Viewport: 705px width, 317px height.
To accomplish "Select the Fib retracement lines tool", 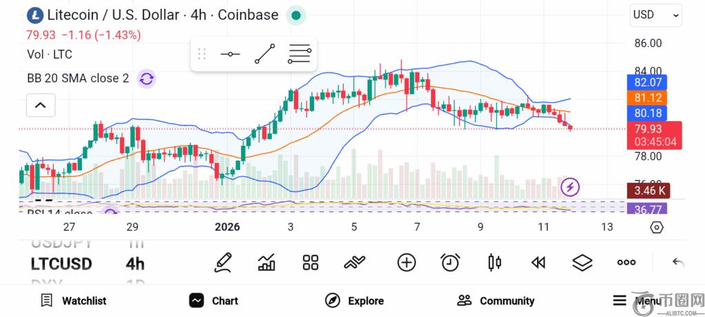I will point(299,54).
